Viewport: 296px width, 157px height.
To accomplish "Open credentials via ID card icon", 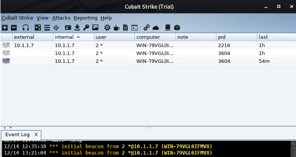I will (68, 28).
